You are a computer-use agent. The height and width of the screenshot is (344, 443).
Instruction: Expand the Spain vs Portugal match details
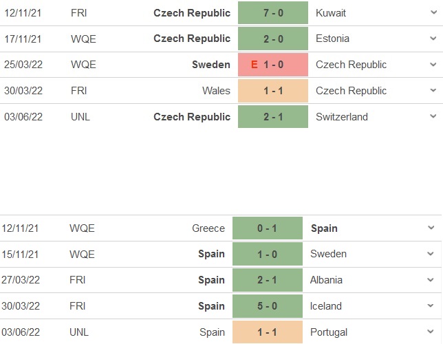tap(431, 333)
